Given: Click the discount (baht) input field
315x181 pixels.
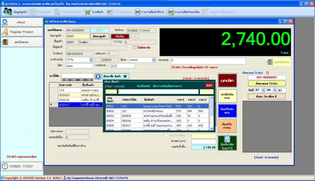Looking at the screenshot, I should [203, 142].
